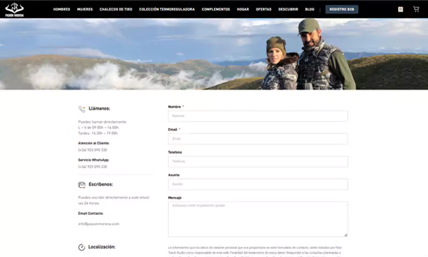Click the Atención al Cliente phone number
The width and height of the screenshot is (428, 257).
pos(93,150)
